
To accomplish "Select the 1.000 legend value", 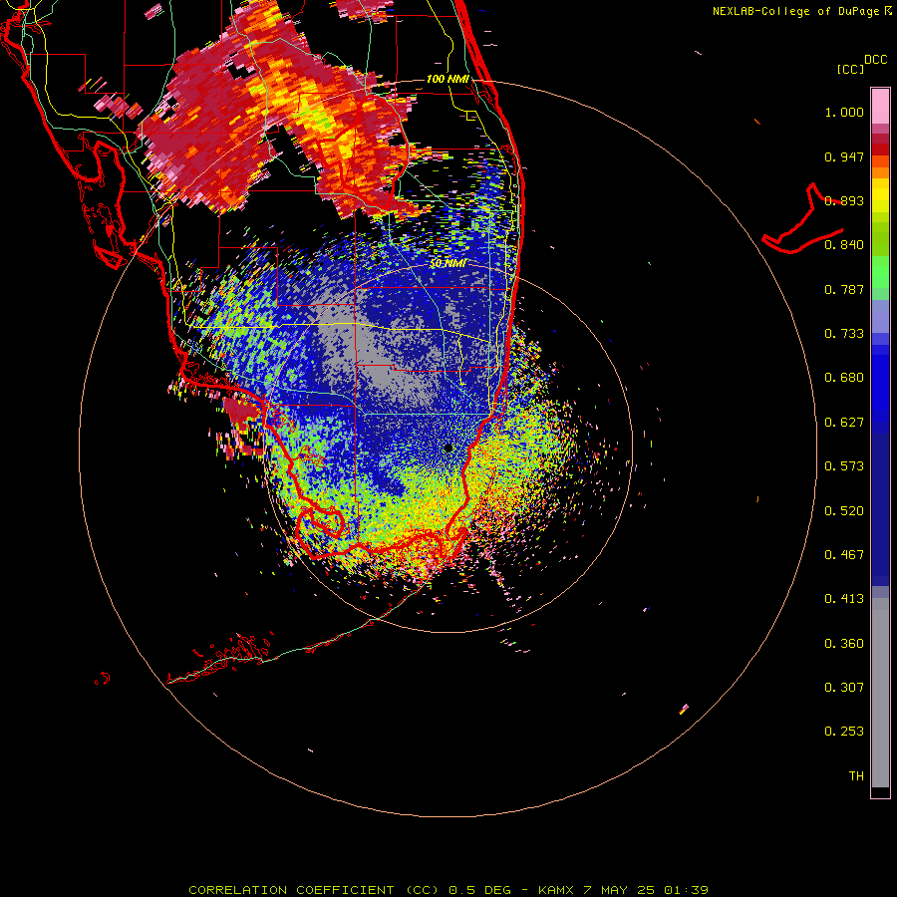I will tap(844, 112).
